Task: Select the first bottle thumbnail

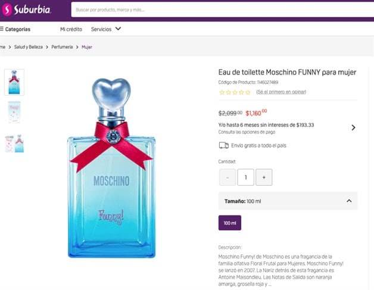Action: tap(14, 82)
